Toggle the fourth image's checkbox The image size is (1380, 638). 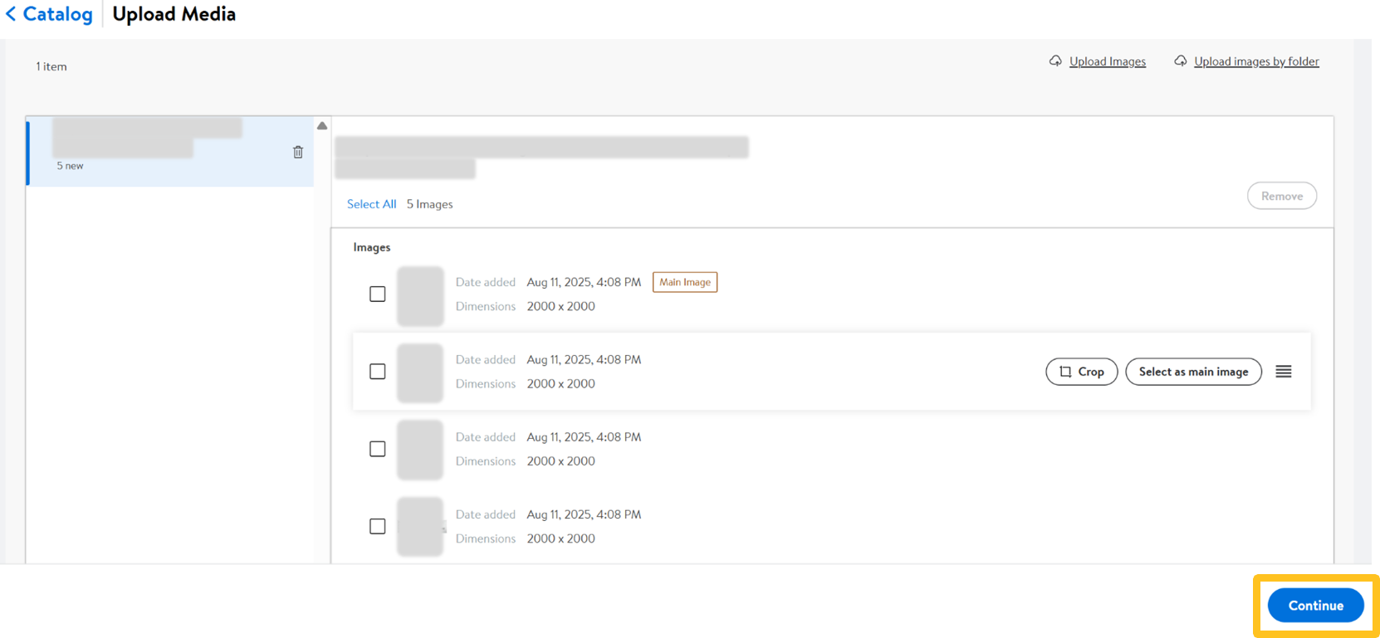[x=378, y=527]
